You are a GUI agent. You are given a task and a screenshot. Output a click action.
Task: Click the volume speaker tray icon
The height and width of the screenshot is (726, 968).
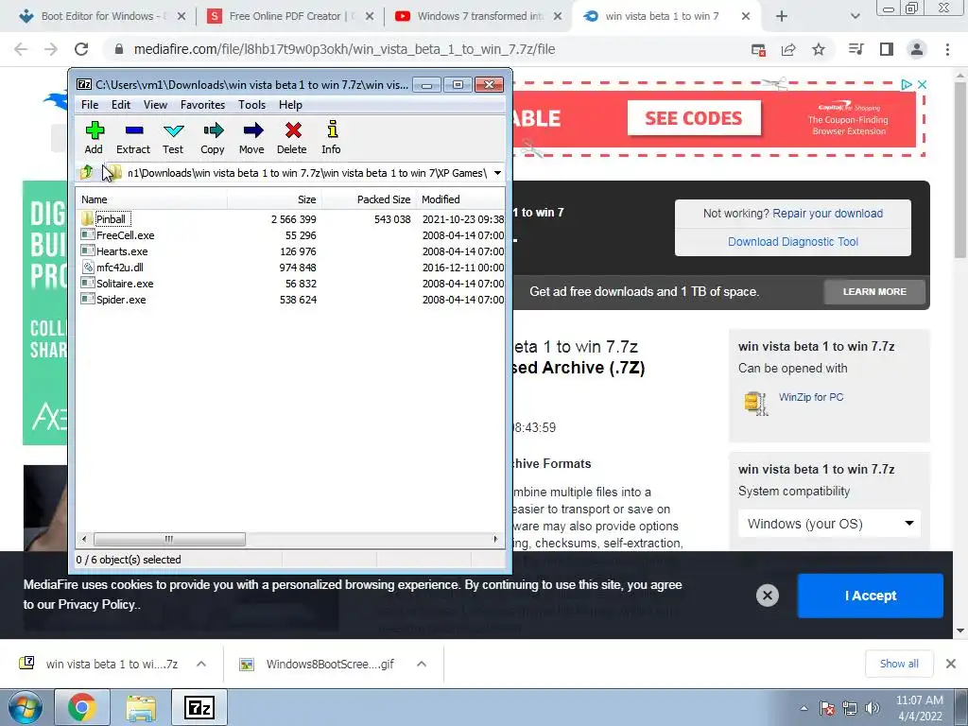pos(873,708)
